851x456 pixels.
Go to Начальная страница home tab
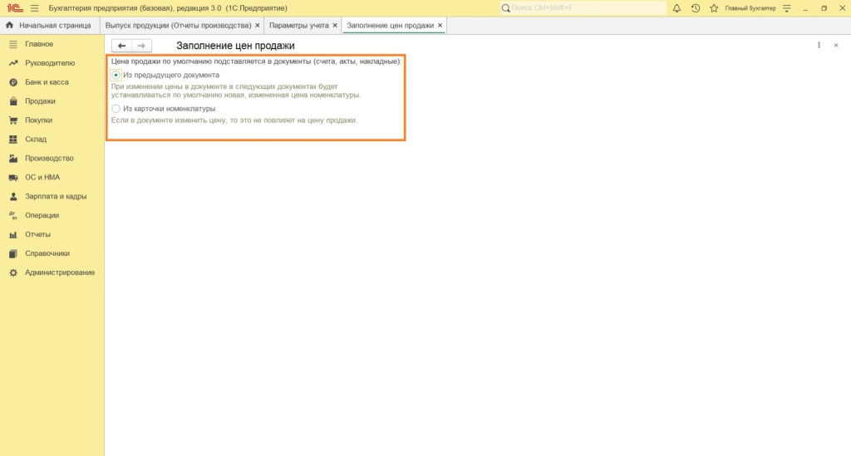point(48,26)
